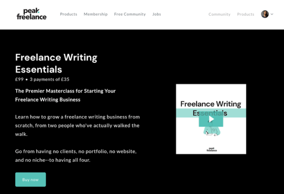Click the 3 payments of £35 text
Screen dimensions: 284x194
pyautogui.click(x=49, y=79)
